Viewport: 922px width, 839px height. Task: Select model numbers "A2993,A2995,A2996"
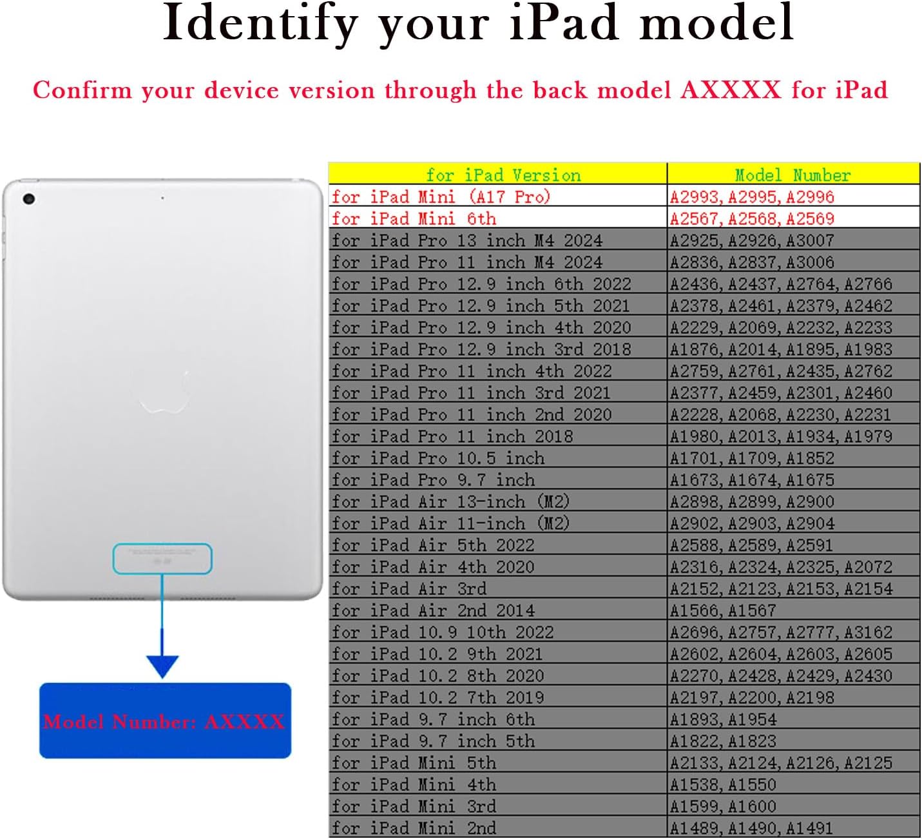tap(752, 197)
